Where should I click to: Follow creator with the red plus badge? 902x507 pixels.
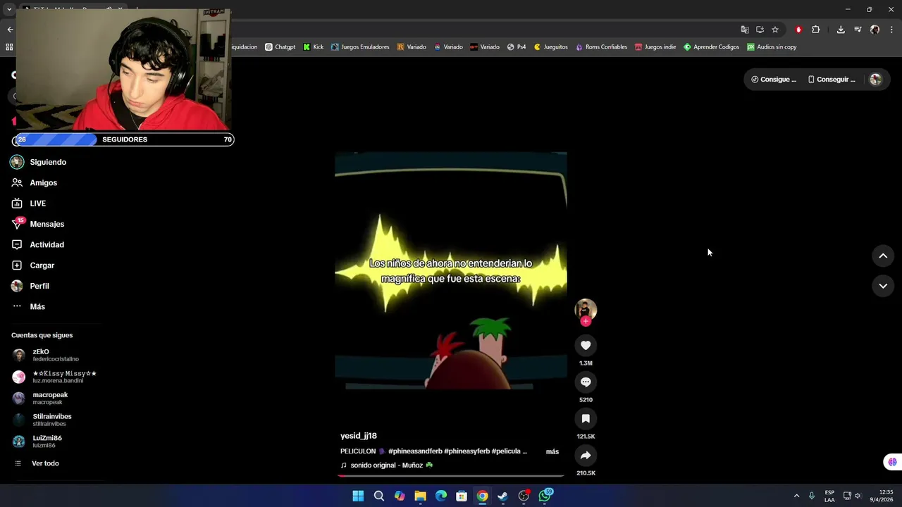pyautogui.click(x=586, y=321)
